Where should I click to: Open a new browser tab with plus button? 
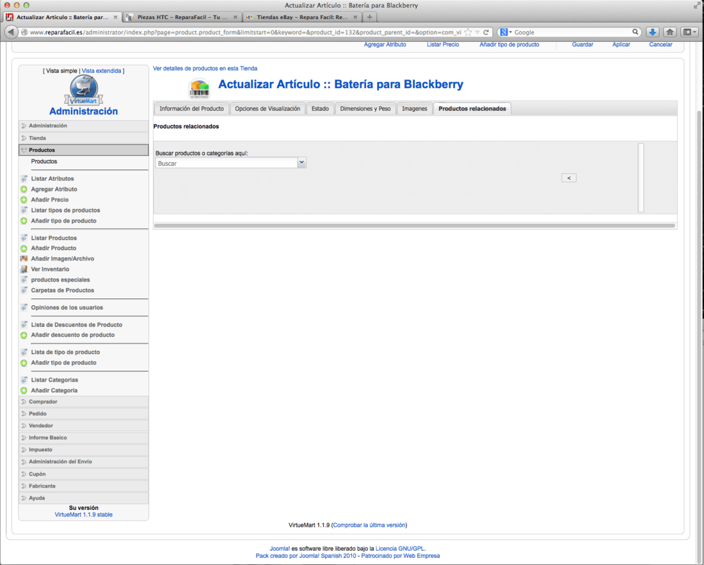(x=369, y=17)
